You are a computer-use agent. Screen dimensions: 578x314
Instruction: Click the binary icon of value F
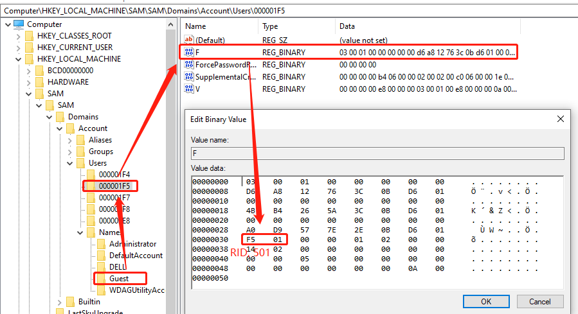[189, 52]
